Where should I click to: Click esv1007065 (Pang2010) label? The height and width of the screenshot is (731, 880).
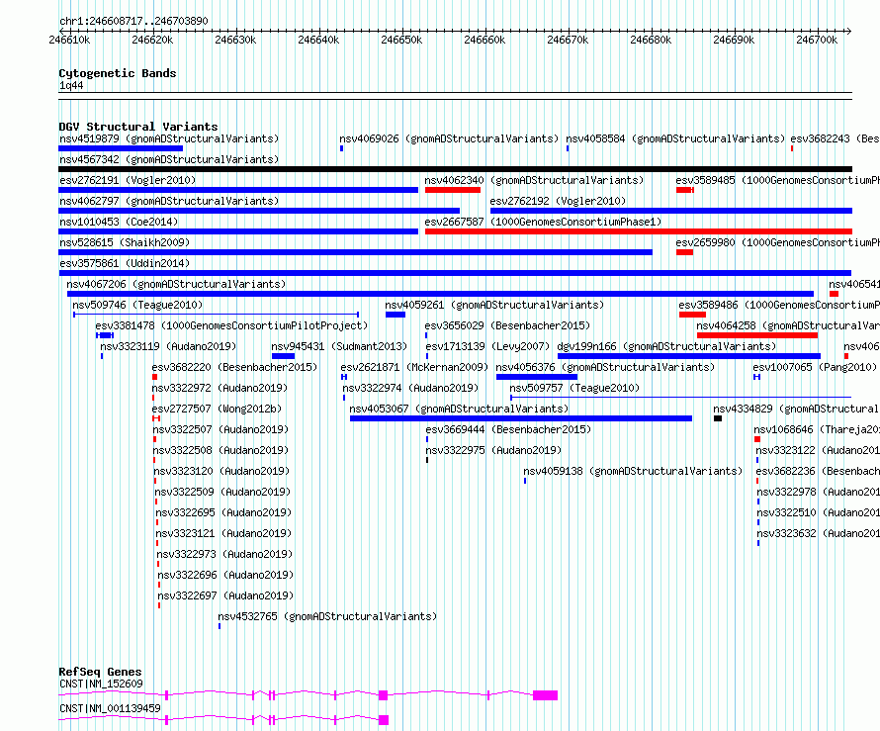[x=815, y=367]
